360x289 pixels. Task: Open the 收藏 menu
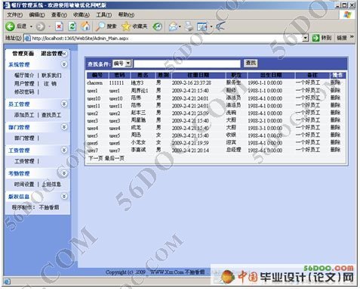coord(82,15)
